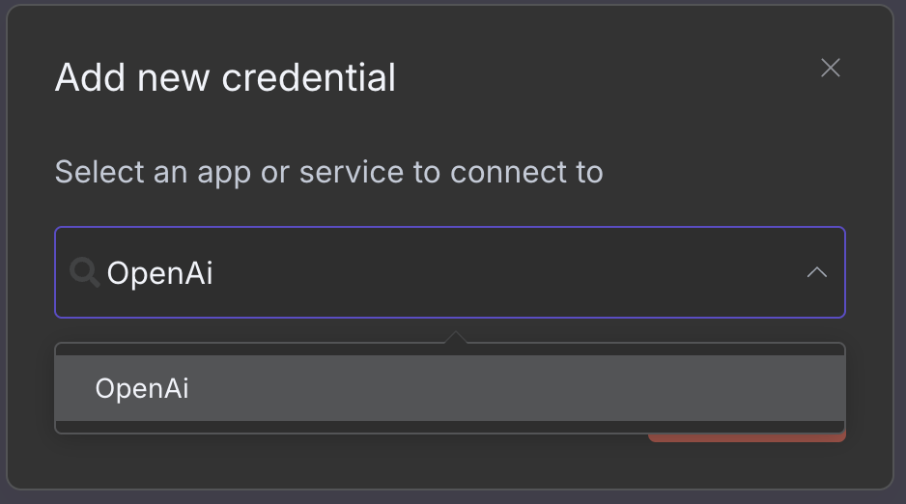This screenshot has height=504, width=906.
Task: Click the Add new credential heading
Action: point(225,77)
